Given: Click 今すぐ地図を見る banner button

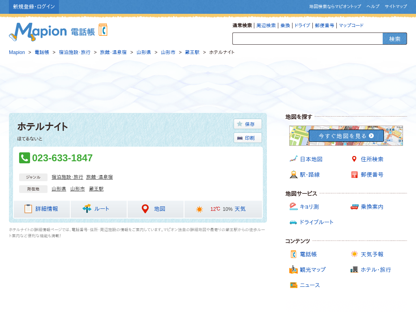Looking at the screenshot, I should coord(346,136).
